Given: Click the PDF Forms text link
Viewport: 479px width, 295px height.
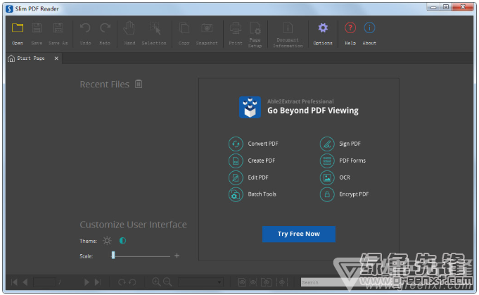Looking at the screenshot, I should coord(352,161).
